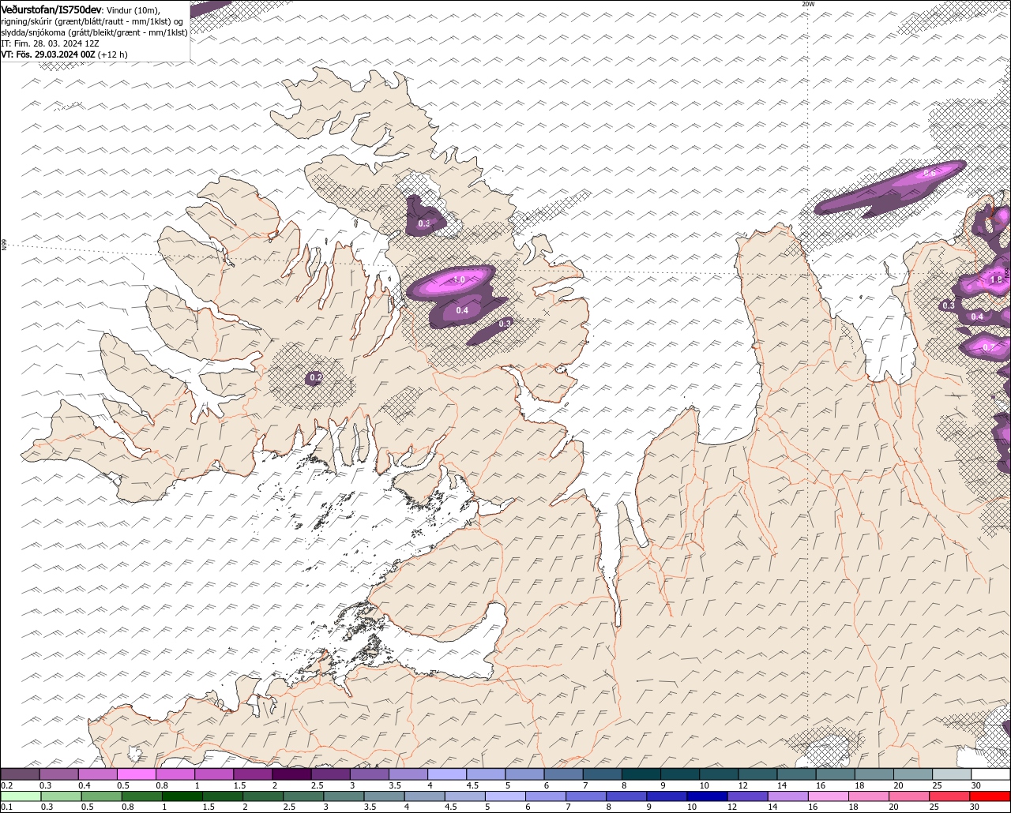Select lower legend row 0.1 pale green swatch
The image size is (1011, 813).
click(x=21, y=796)
